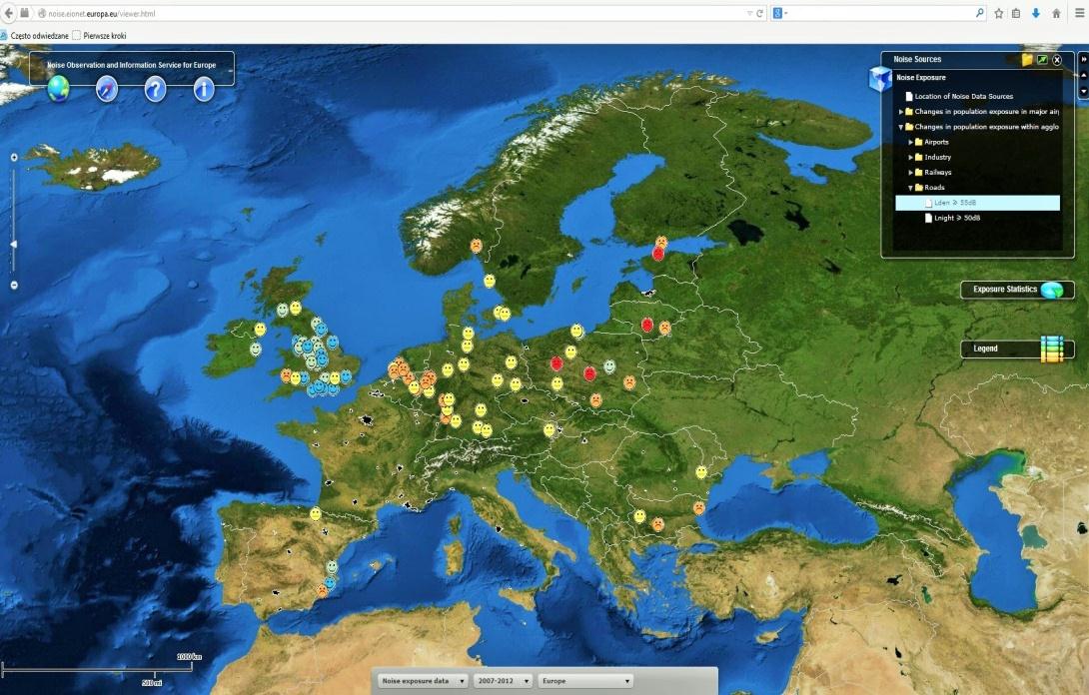
Task: Expand the Industry folder arrow
Action: pyautogui.click(x=910, y=158)
